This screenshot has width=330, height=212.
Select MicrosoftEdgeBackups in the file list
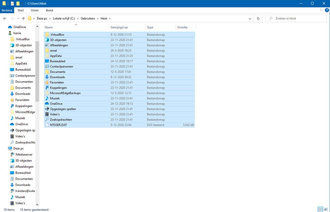point(65,93)
